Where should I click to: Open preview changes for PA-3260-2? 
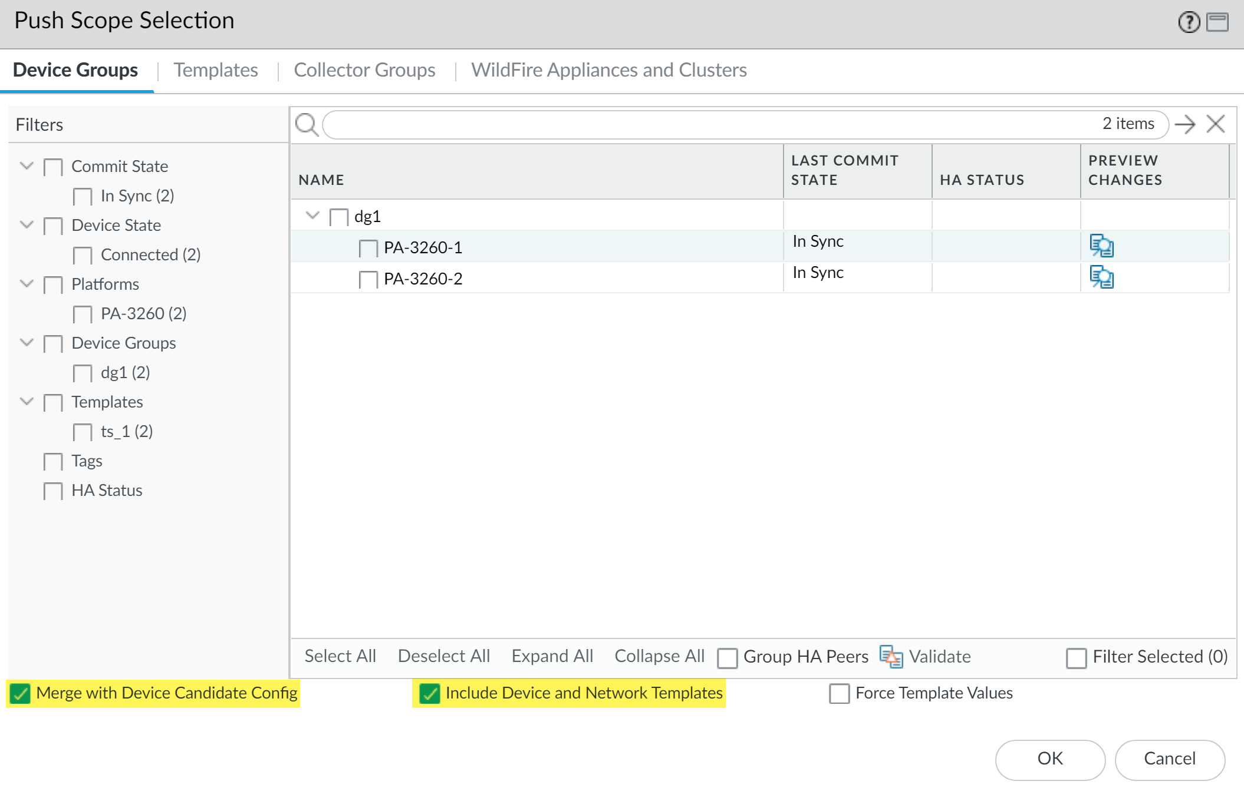(x=1101, y=277)
